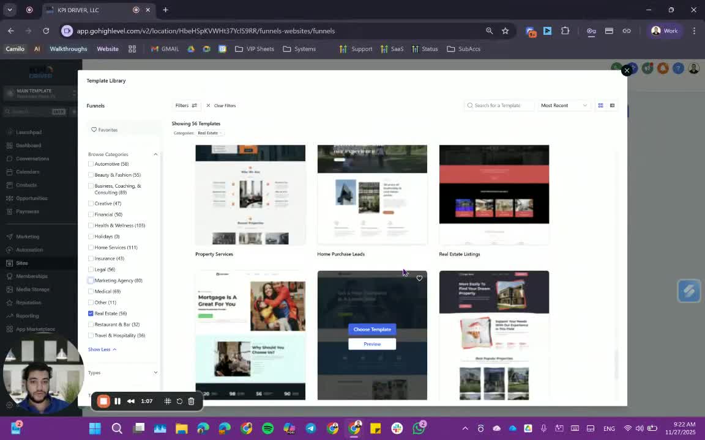Check the Beauty & Fashion (55) category
The height and width of the screenshot is (440, 705).
(x=91, y=175)
